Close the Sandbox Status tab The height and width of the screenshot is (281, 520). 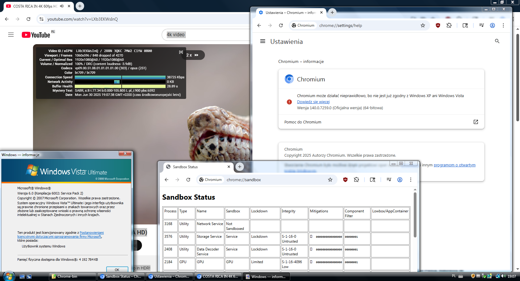[229, 167]
